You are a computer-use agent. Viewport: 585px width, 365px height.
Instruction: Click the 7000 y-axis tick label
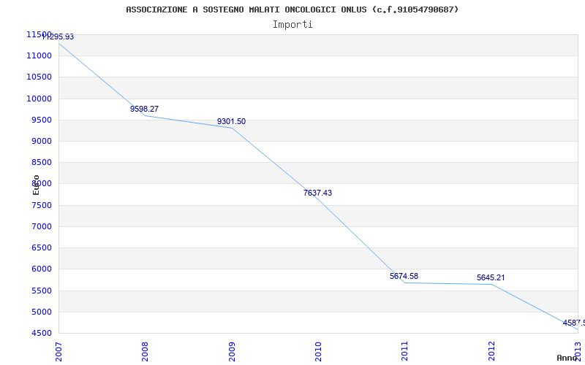42,226
